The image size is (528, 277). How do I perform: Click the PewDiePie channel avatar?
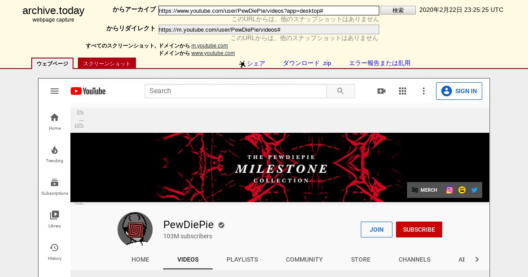[135, 230]
